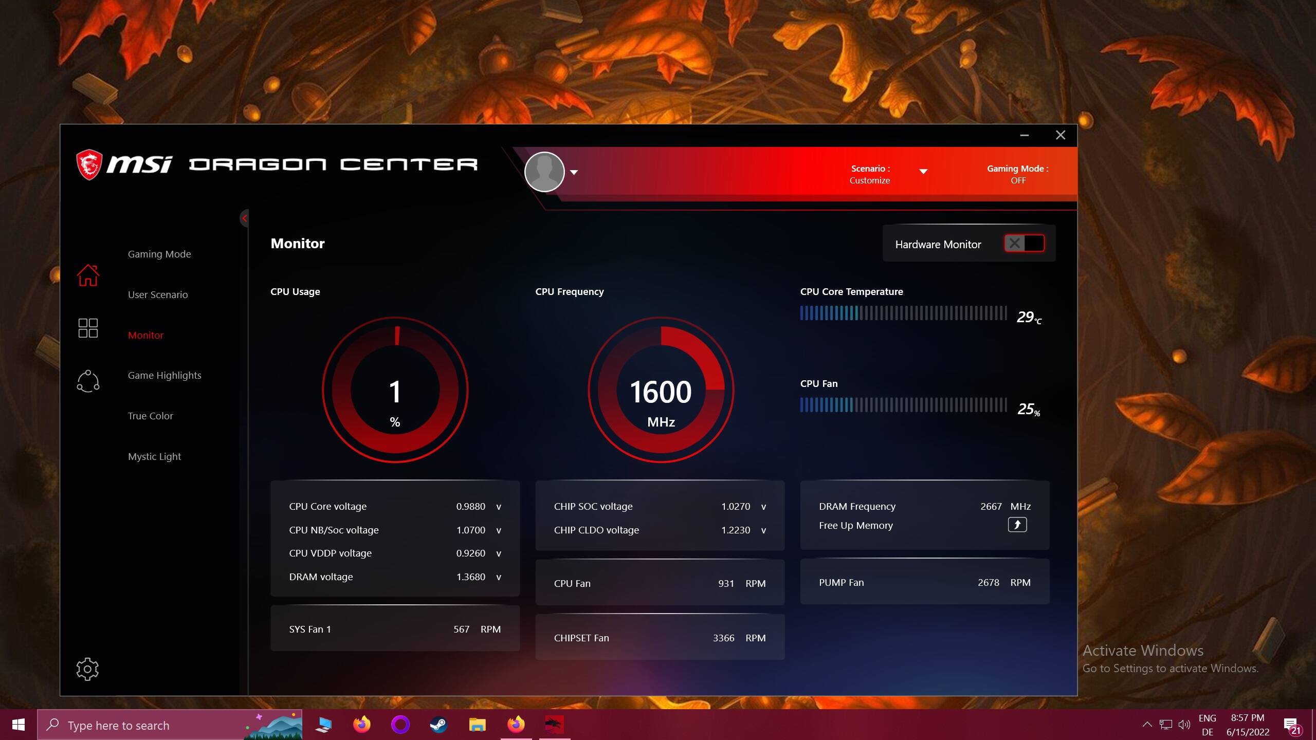
Task: Click the Scenario Customize label
Action: coord(870,174)
